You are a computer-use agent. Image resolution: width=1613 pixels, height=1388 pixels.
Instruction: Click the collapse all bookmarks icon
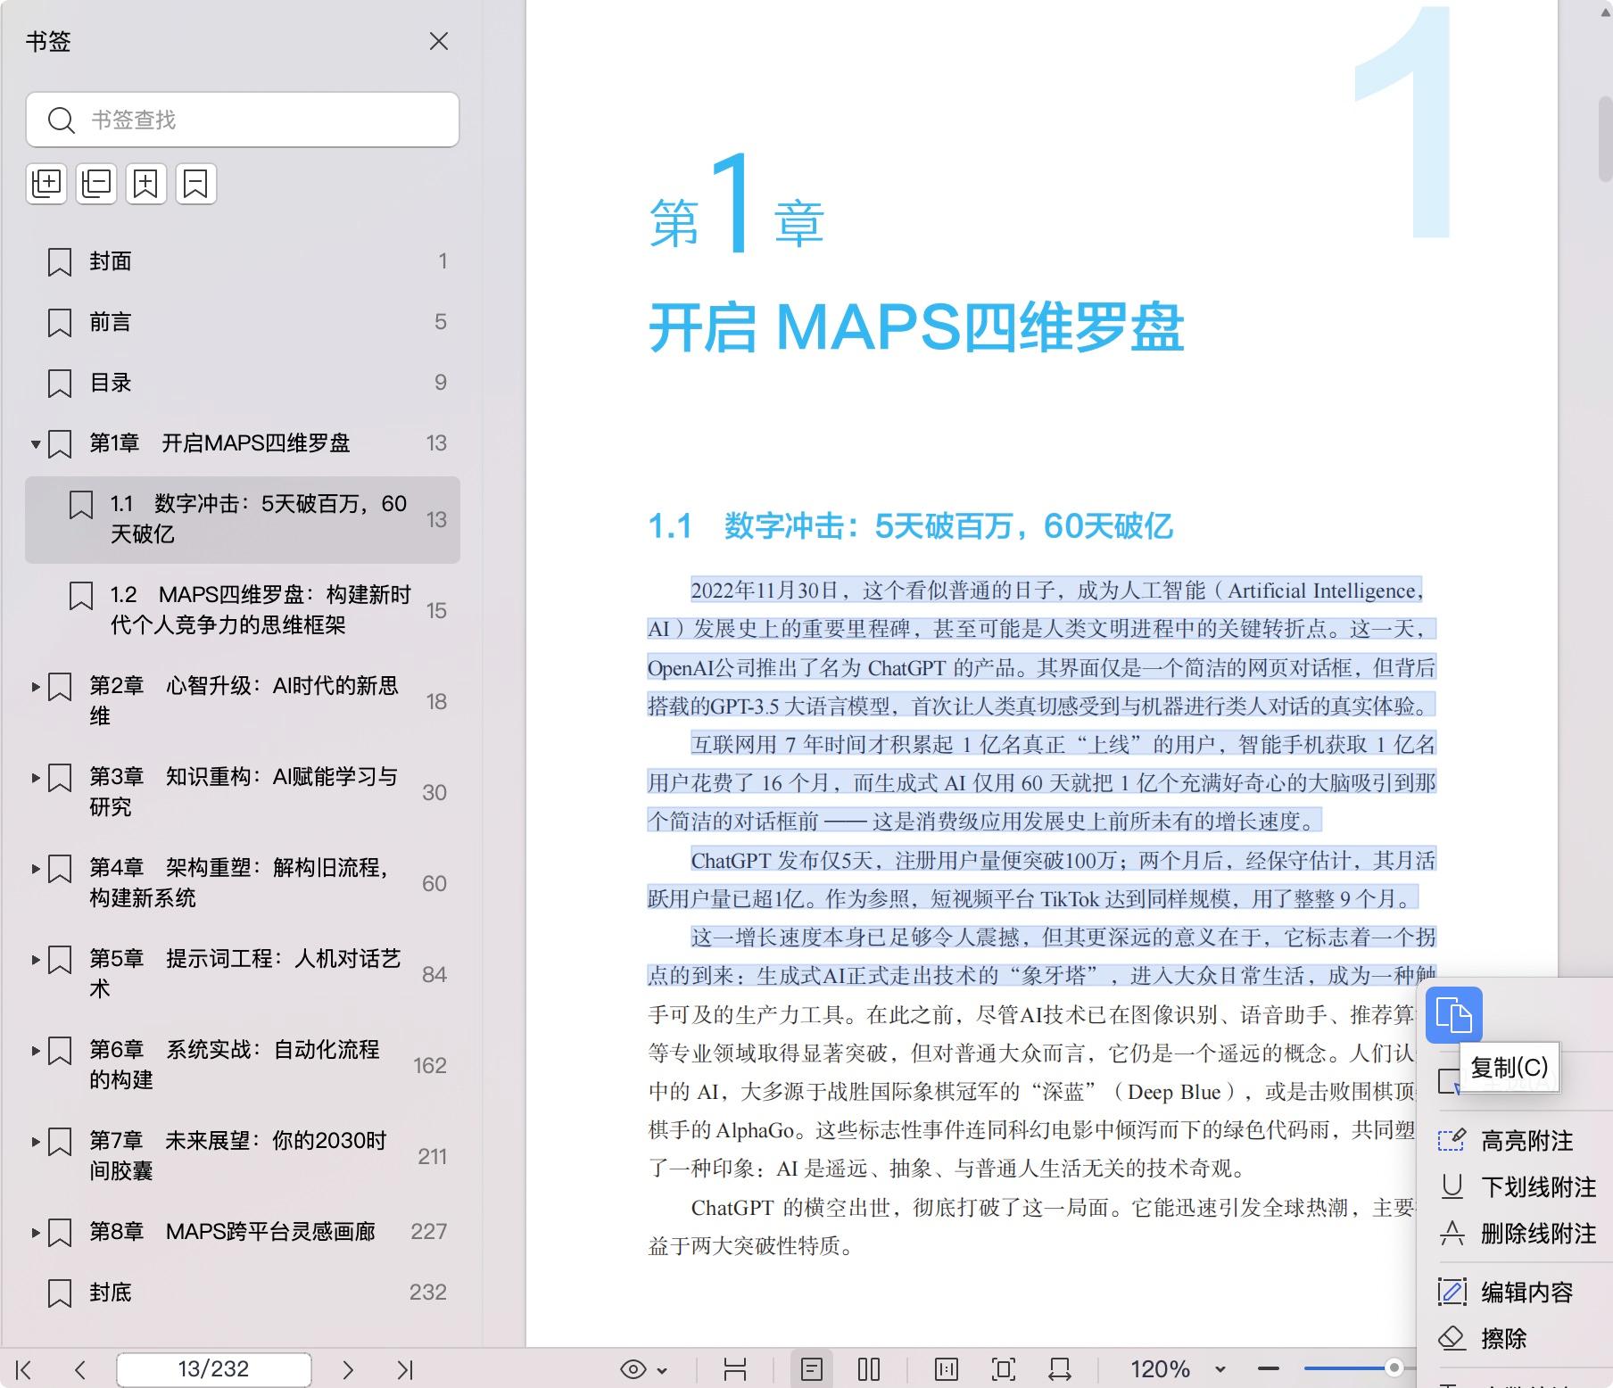coord(96,184)
